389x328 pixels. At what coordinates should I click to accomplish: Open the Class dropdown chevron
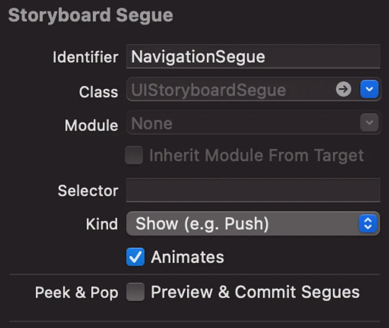point(369,89)
